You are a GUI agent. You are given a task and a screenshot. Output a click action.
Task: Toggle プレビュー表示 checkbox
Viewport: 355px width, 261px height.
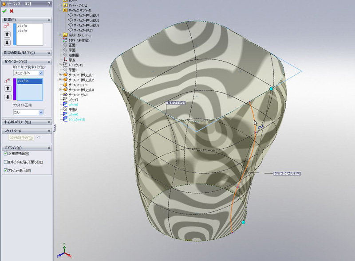[6, 170]
